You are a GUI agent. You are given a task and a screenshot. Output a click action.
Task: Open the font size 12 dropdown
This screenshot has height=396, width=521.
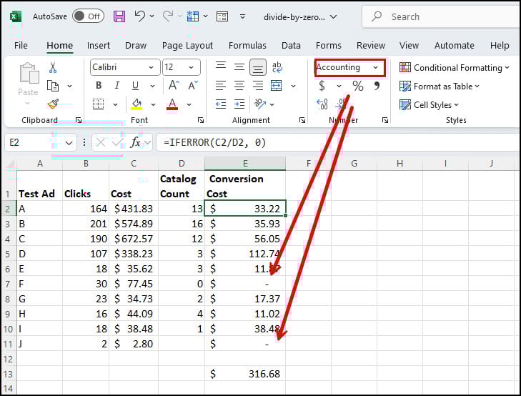pos(191,67)
